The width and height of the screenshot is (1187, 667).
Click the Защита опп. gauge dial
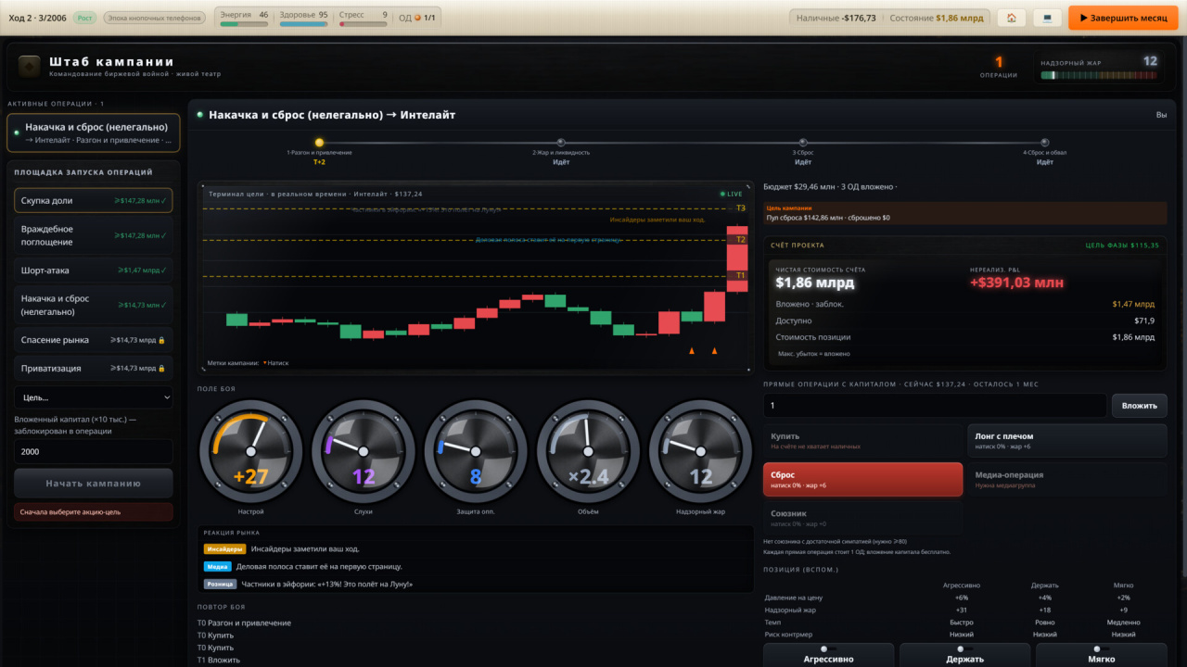pos(476,451)
